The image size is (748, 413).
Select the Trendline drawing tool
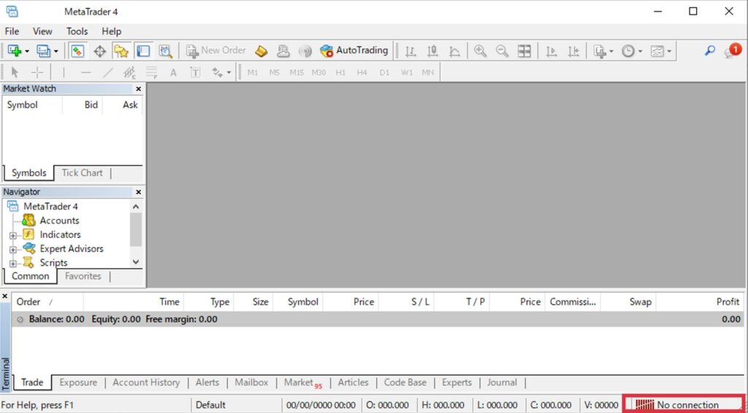point(108,72)
